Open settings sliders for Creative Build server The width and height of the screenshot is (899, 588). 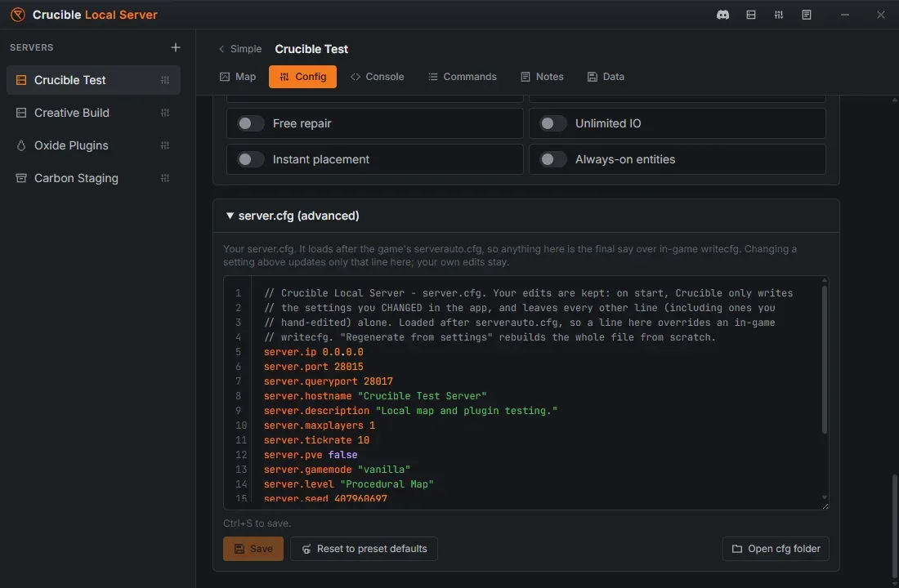coord(165,113)
